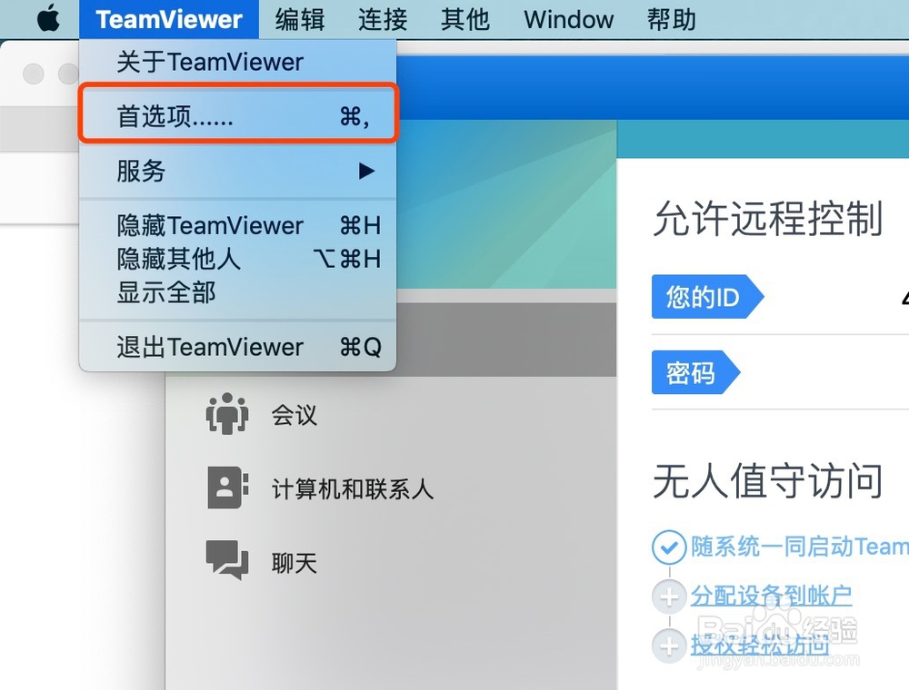Image resolution: width=909 pixels, height=690 pixels.
Task: Expand the 服务 submenu
Action: pos(237,171)
